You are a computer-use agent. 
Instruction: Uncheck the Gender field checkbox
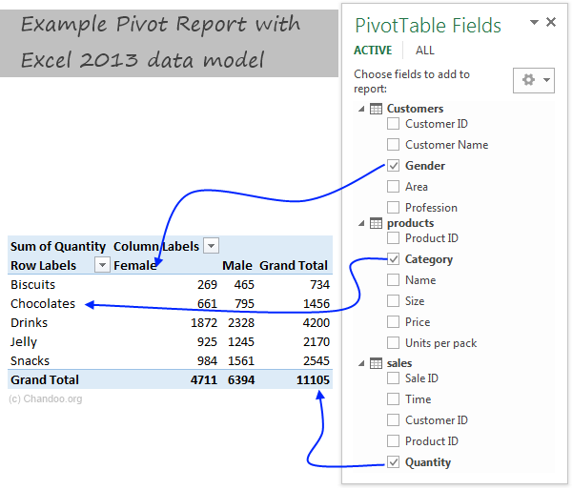tap(394, 166)
